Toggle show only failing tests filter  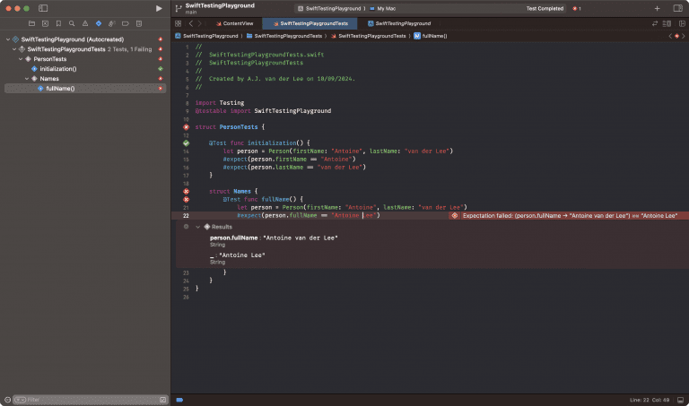(162, 400)
